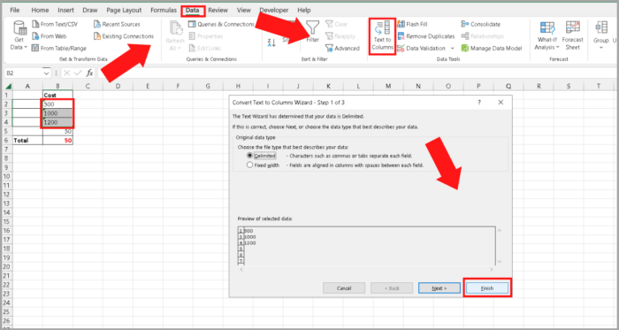Run Flash Fill

[412, 25]
